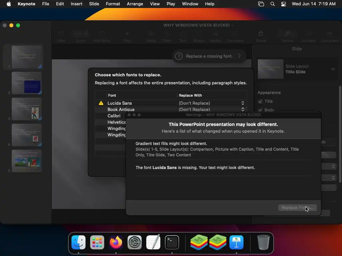Viewport: 342px width, 256px height.
Task: Click the Replace Fonts button
Action: click(297, 207)
